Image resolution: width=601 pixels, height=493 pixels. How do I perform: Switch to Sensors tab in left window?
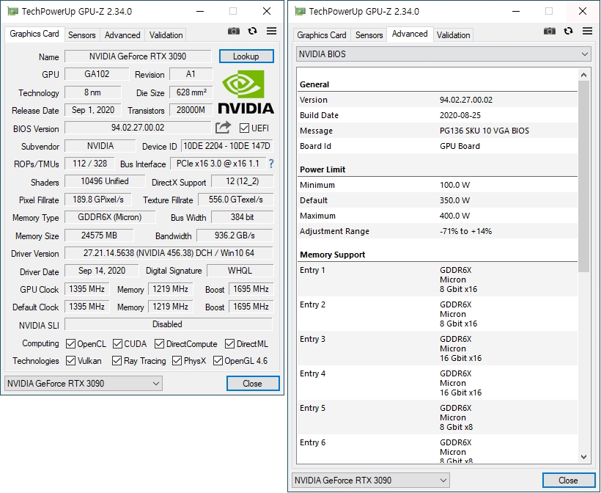coord(81,35)
